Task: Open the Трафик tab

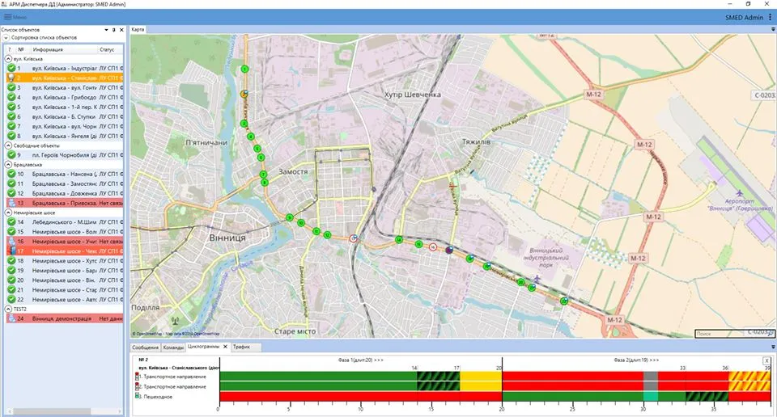Action: 241,347
